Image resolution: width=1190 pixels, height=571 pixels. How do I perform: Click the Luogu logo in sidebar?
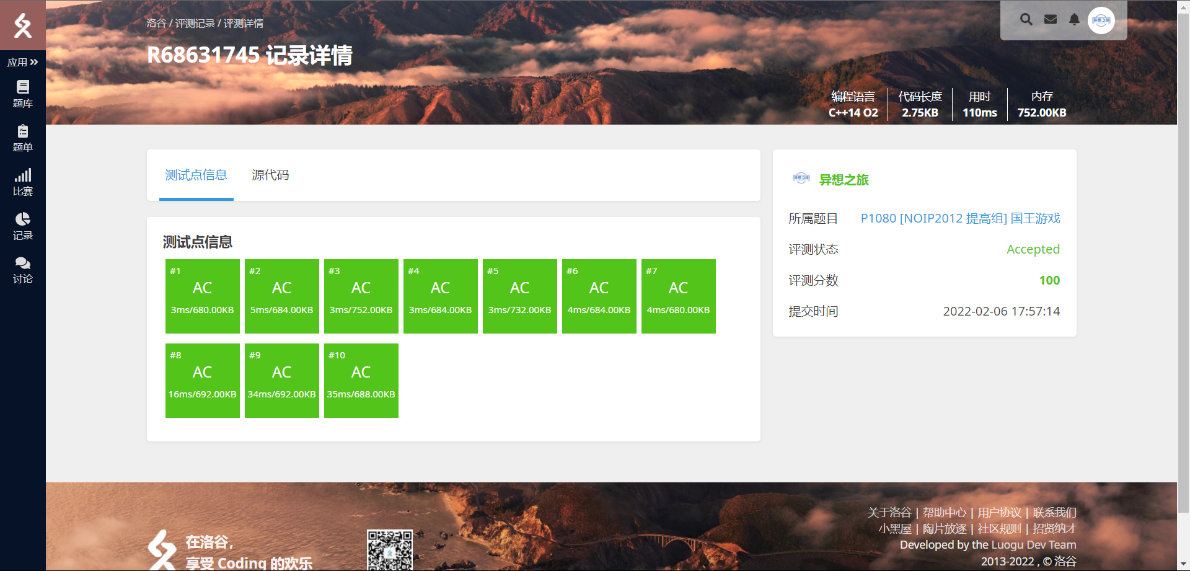[23, 25]
